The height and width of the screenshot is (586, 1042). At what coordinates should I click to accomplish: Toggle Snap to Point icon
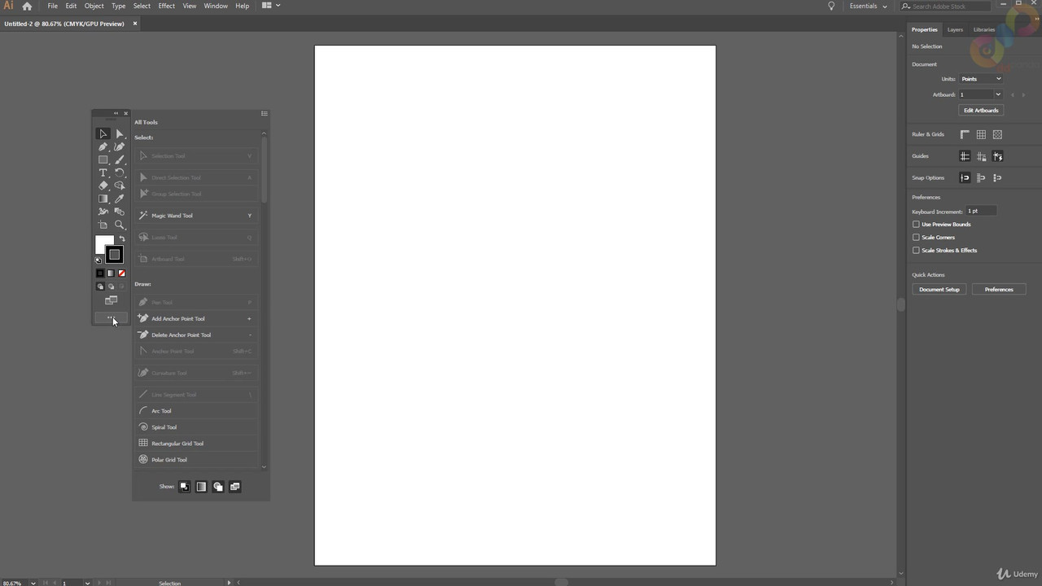point(965,177)
